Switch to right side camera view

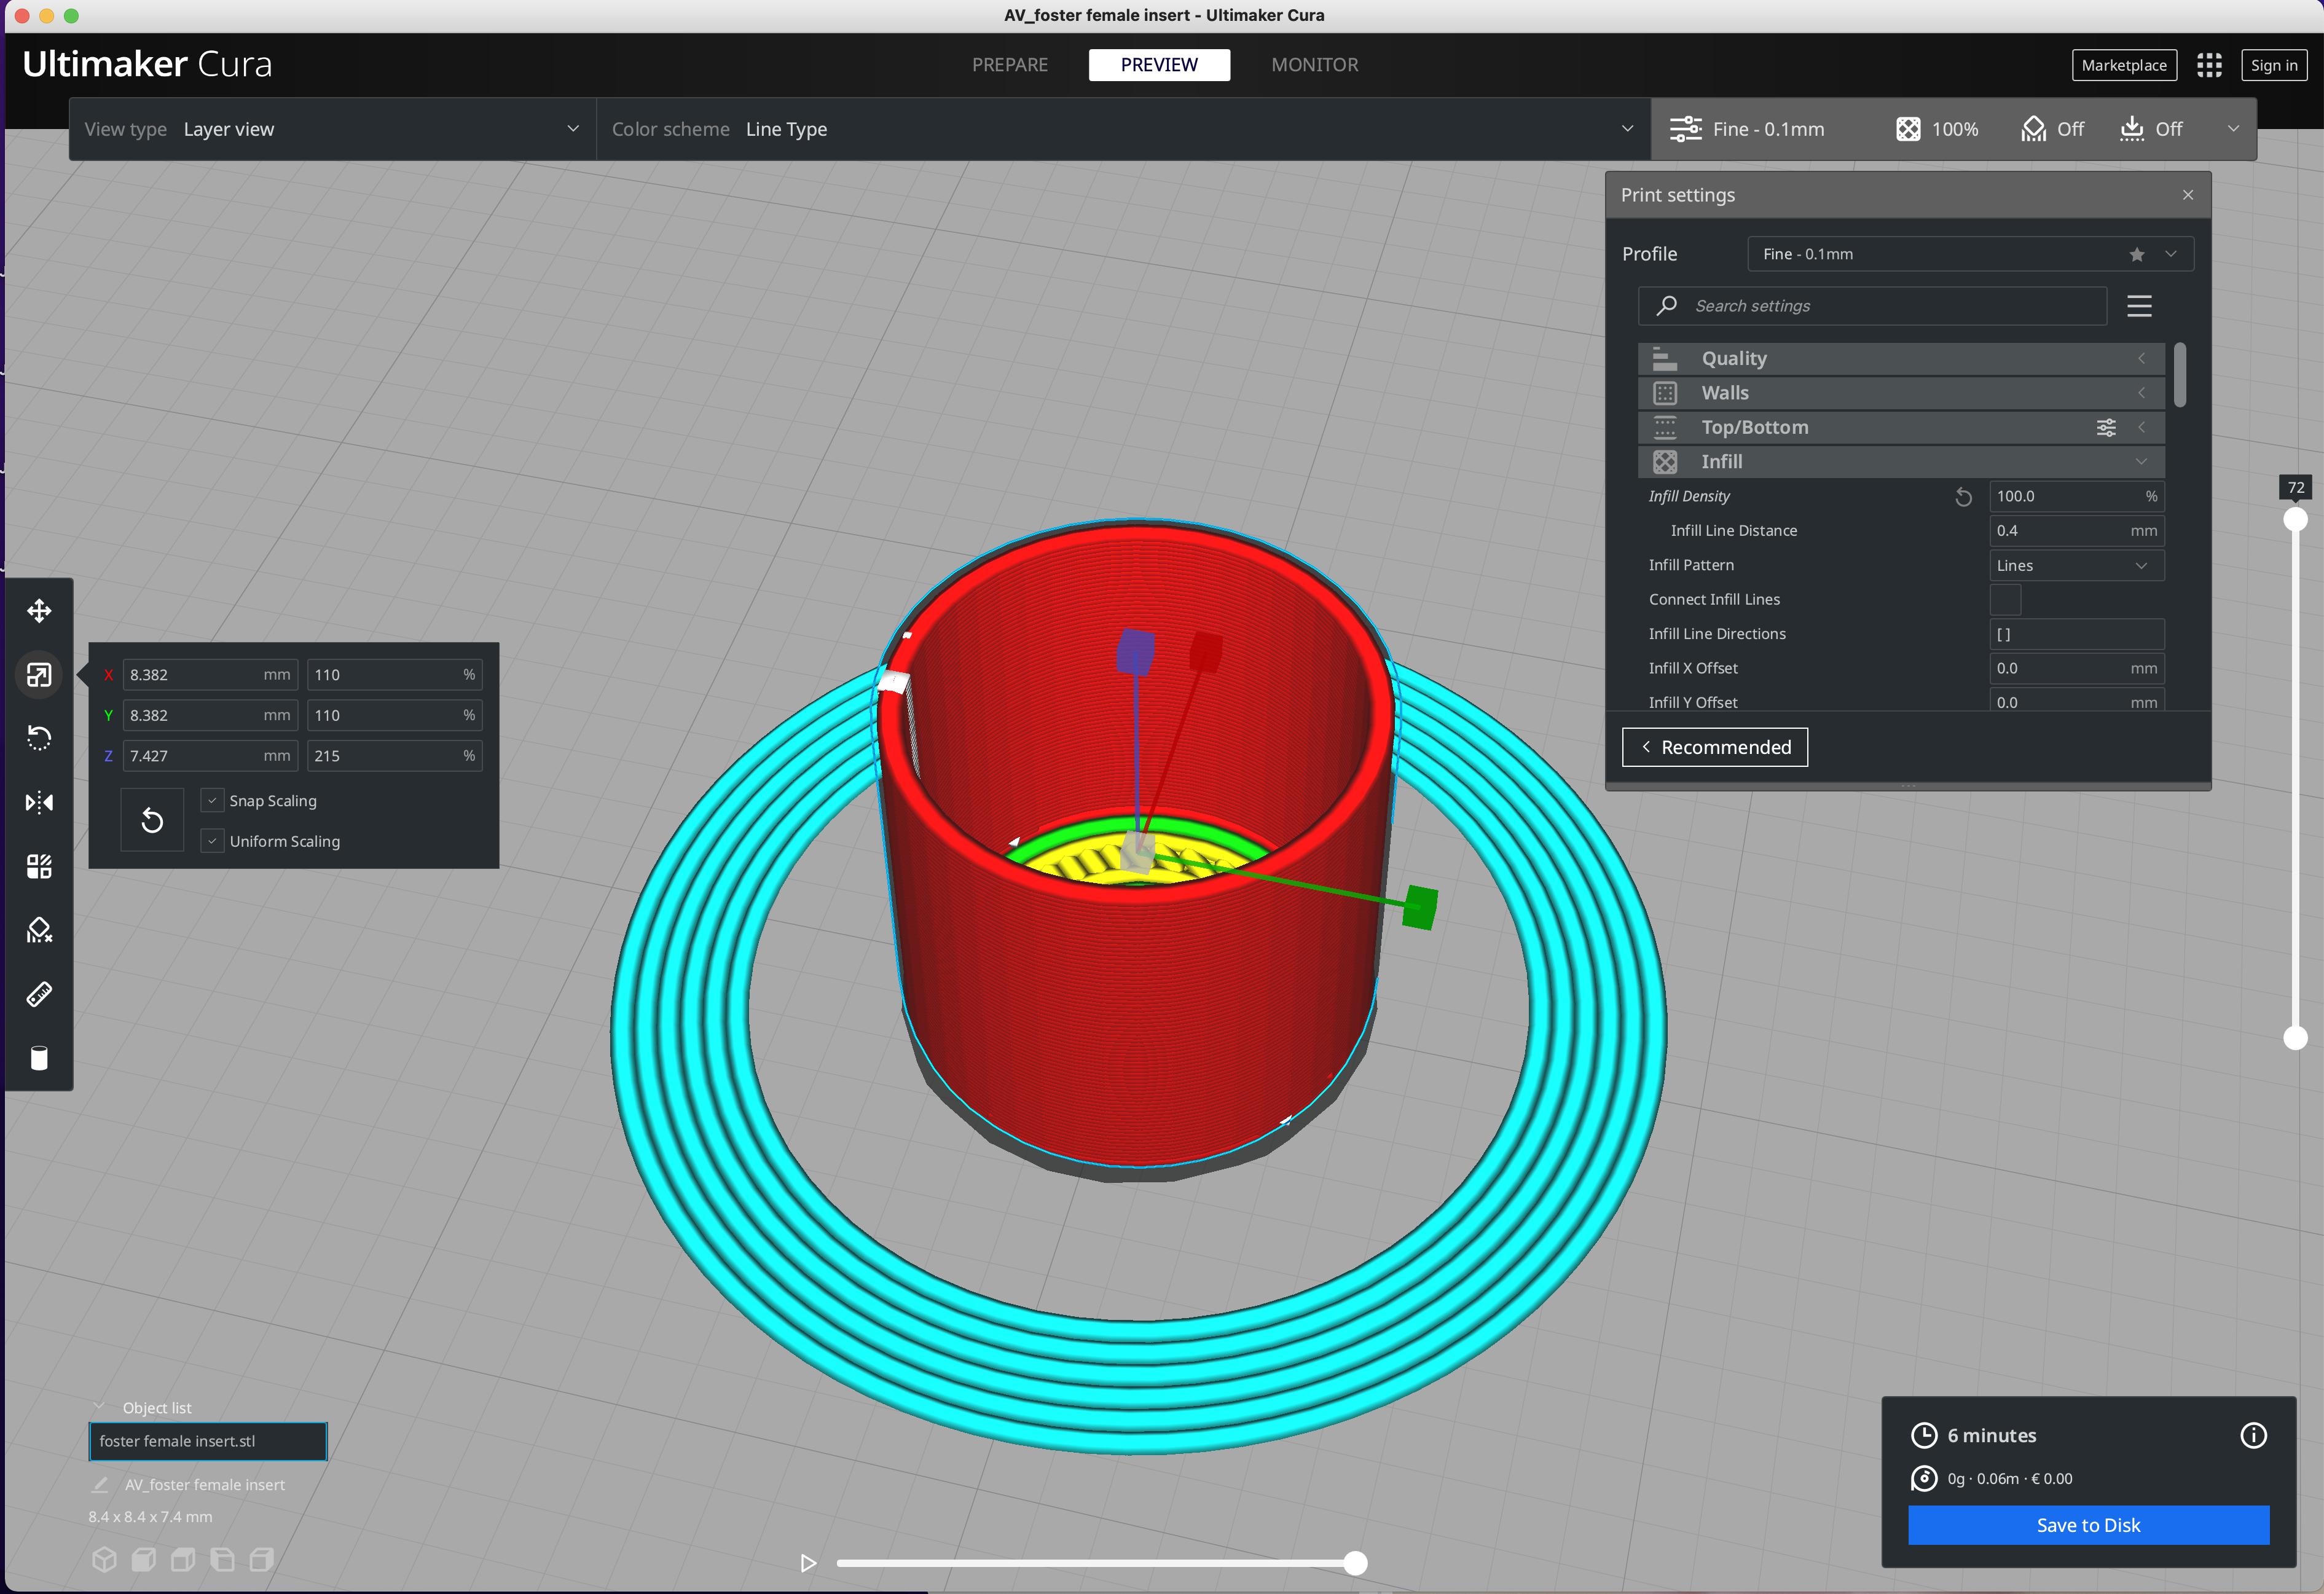(262, 1560)
